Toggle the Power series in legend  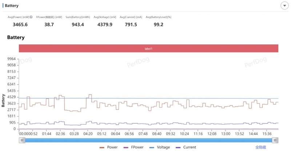(108, 147)
